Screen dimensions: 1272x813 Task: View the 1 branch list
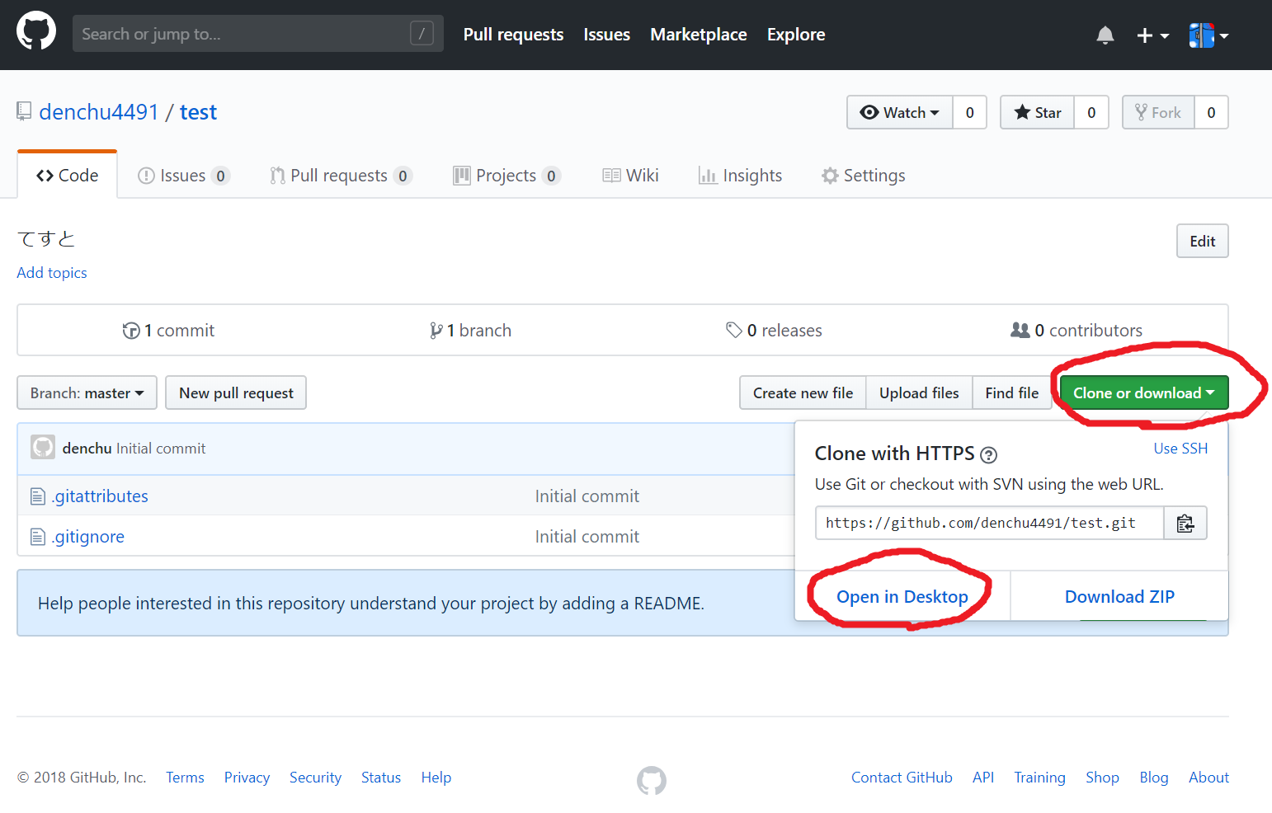(470, 331)
